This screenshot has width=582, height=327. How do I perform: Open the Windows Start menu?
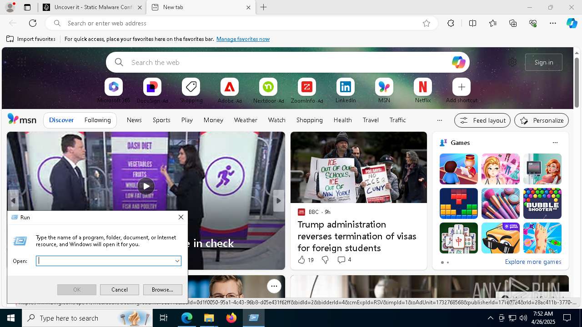point(11,318)
